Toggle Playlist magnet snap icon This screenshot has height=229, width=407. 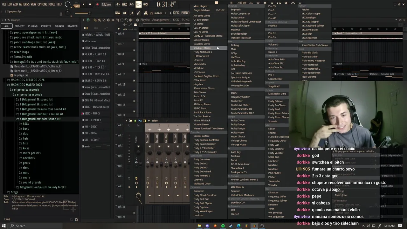88,20
